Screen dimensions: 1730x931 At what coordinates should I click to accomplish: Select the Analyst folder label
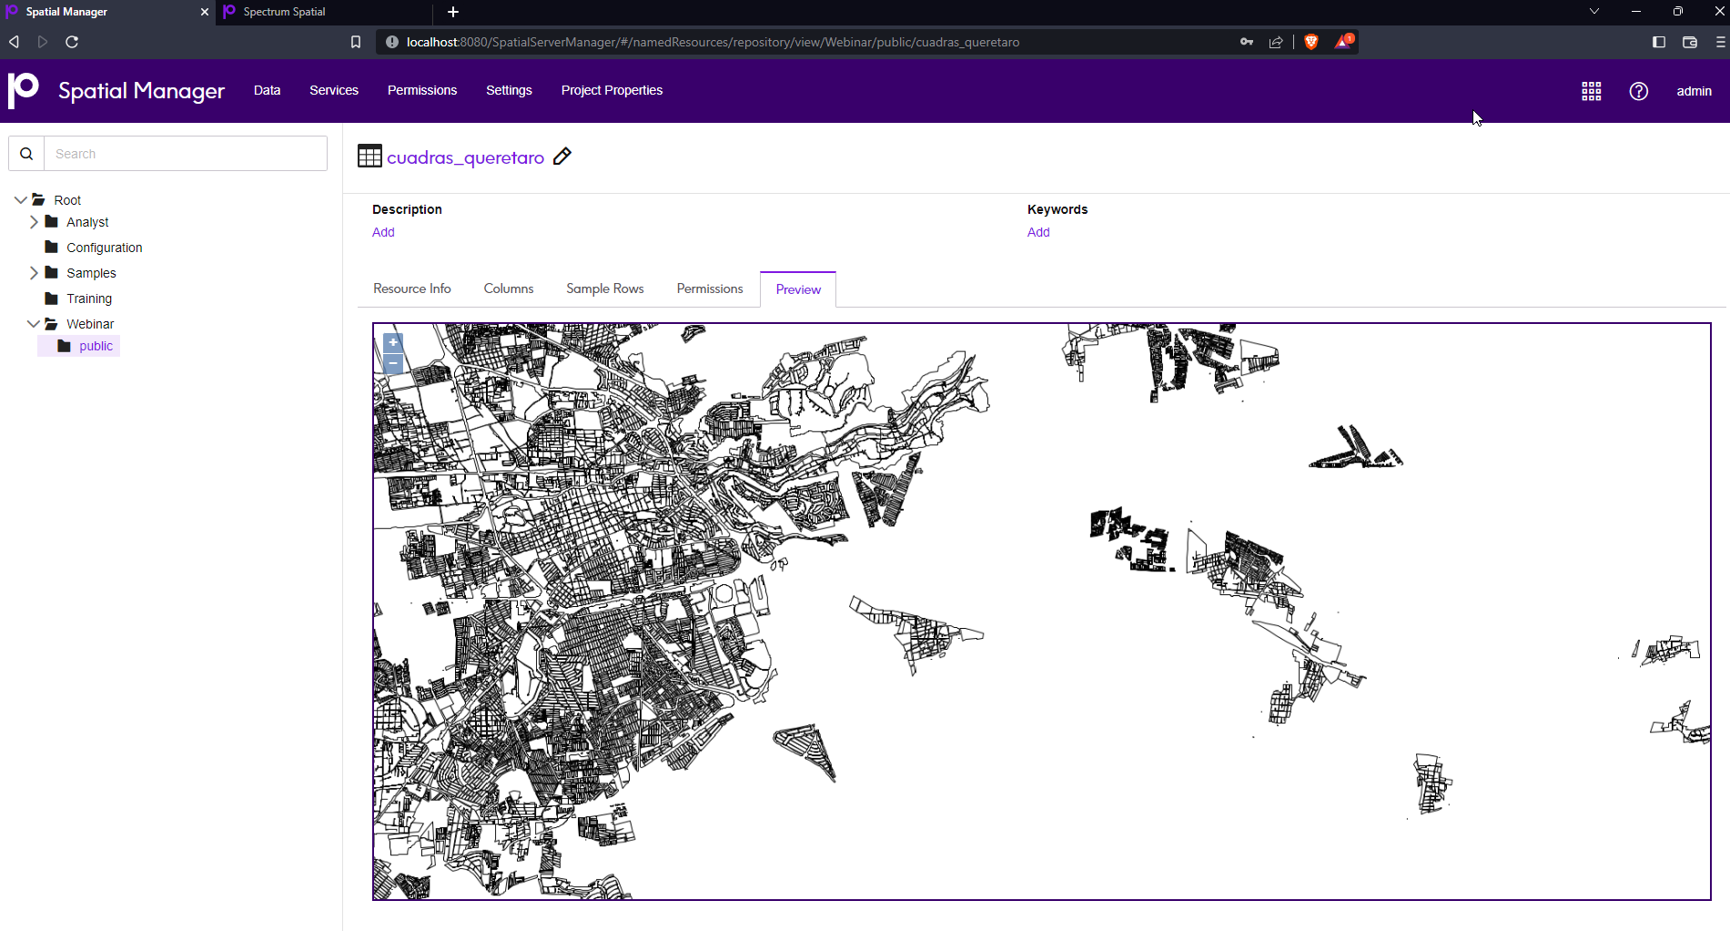pos(87,222)
